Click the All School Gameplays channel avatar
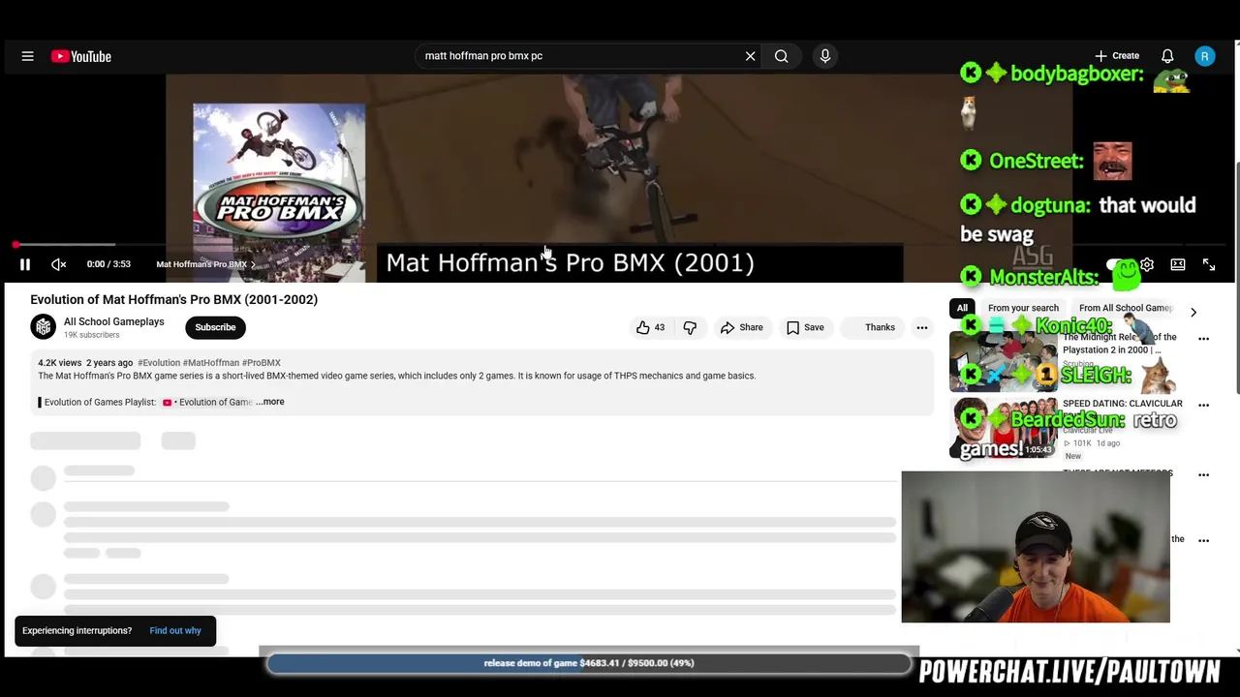 point(44,327)
